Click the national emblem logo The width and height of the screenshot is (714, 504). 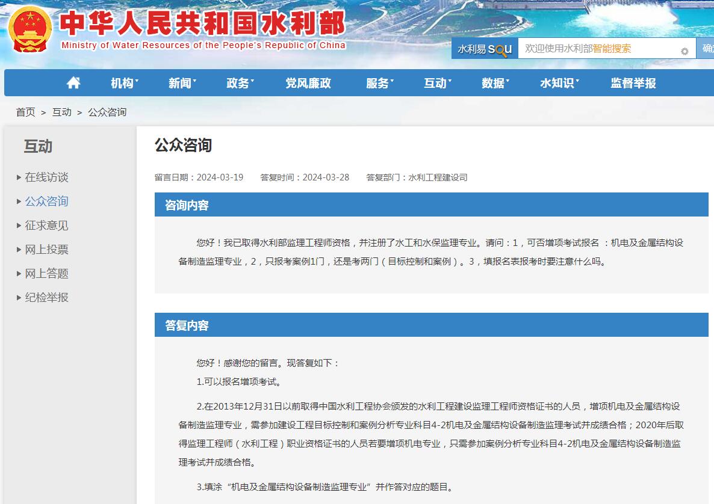coord(30,29)
